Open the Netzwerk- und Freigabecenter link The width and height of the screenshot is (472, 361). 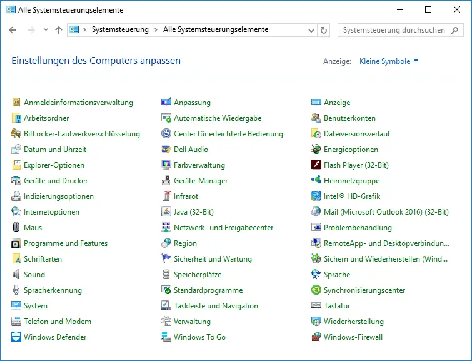click(224, 228)
